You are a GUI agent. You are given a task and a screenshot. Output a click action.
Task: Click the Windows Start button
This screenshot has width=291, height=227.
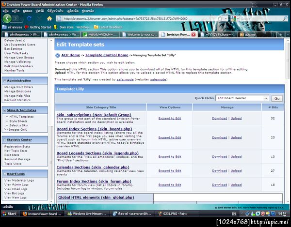[x=9, y=213]
